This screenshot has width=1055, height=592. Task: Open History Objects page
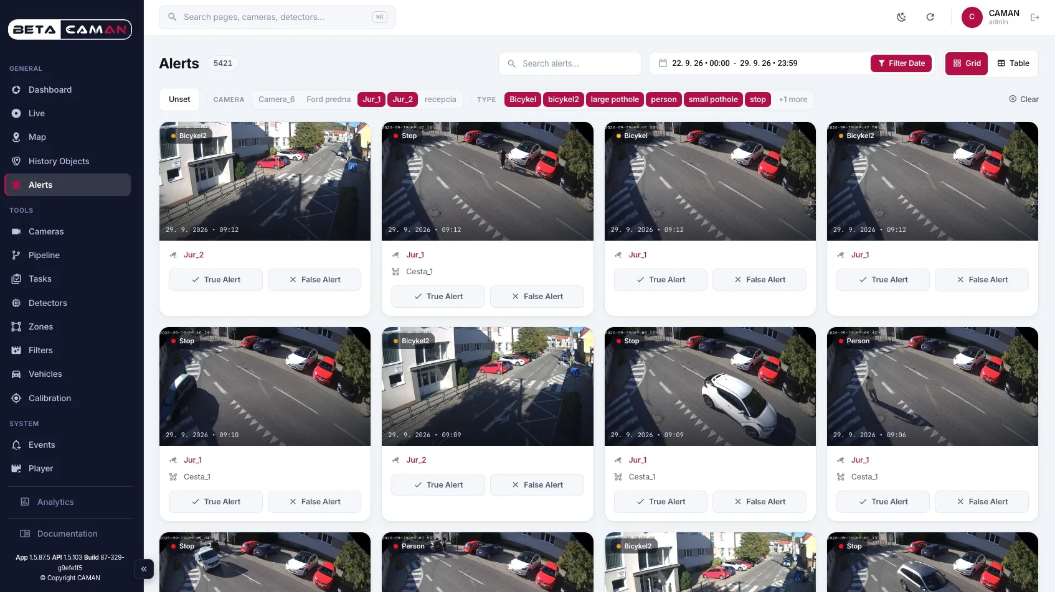coord(68,161)
